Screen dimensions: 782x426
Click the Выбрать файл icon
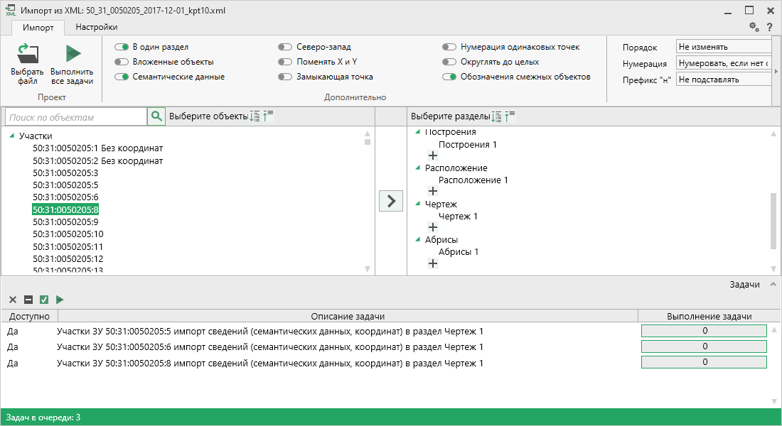[27, 55]
